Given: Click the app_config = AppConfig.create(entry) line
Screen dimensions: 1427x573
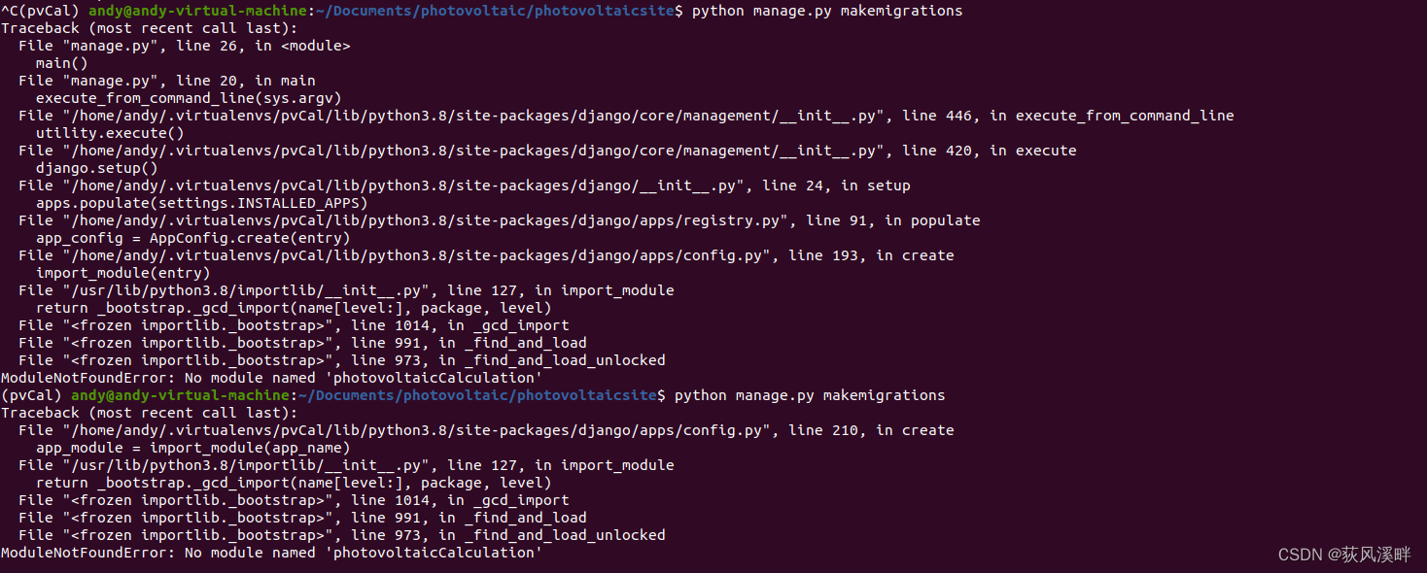Looking at the screenshot, I should click(192, 238).
